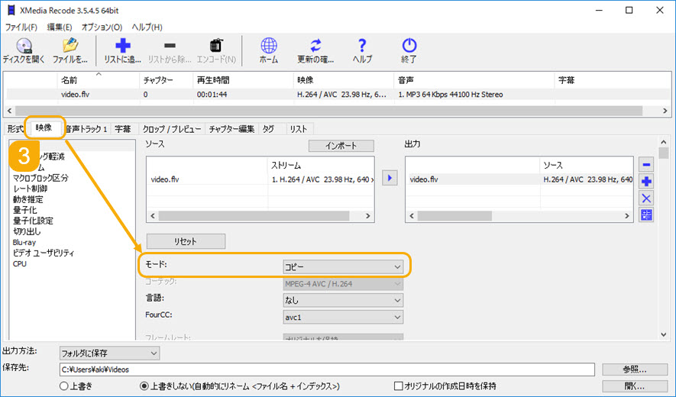Click output list horizontal scrollbar thumb
Viewport: 676px width, 397px height.
click(454, 215)
